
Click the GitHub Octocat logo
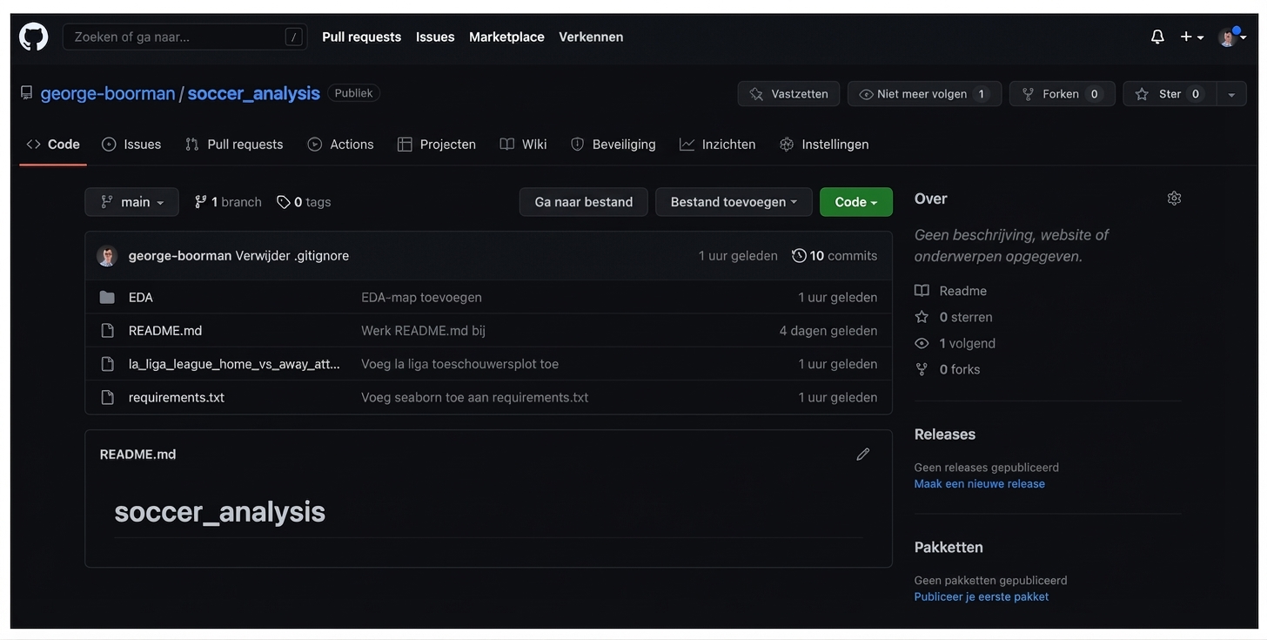pos(33,37)
